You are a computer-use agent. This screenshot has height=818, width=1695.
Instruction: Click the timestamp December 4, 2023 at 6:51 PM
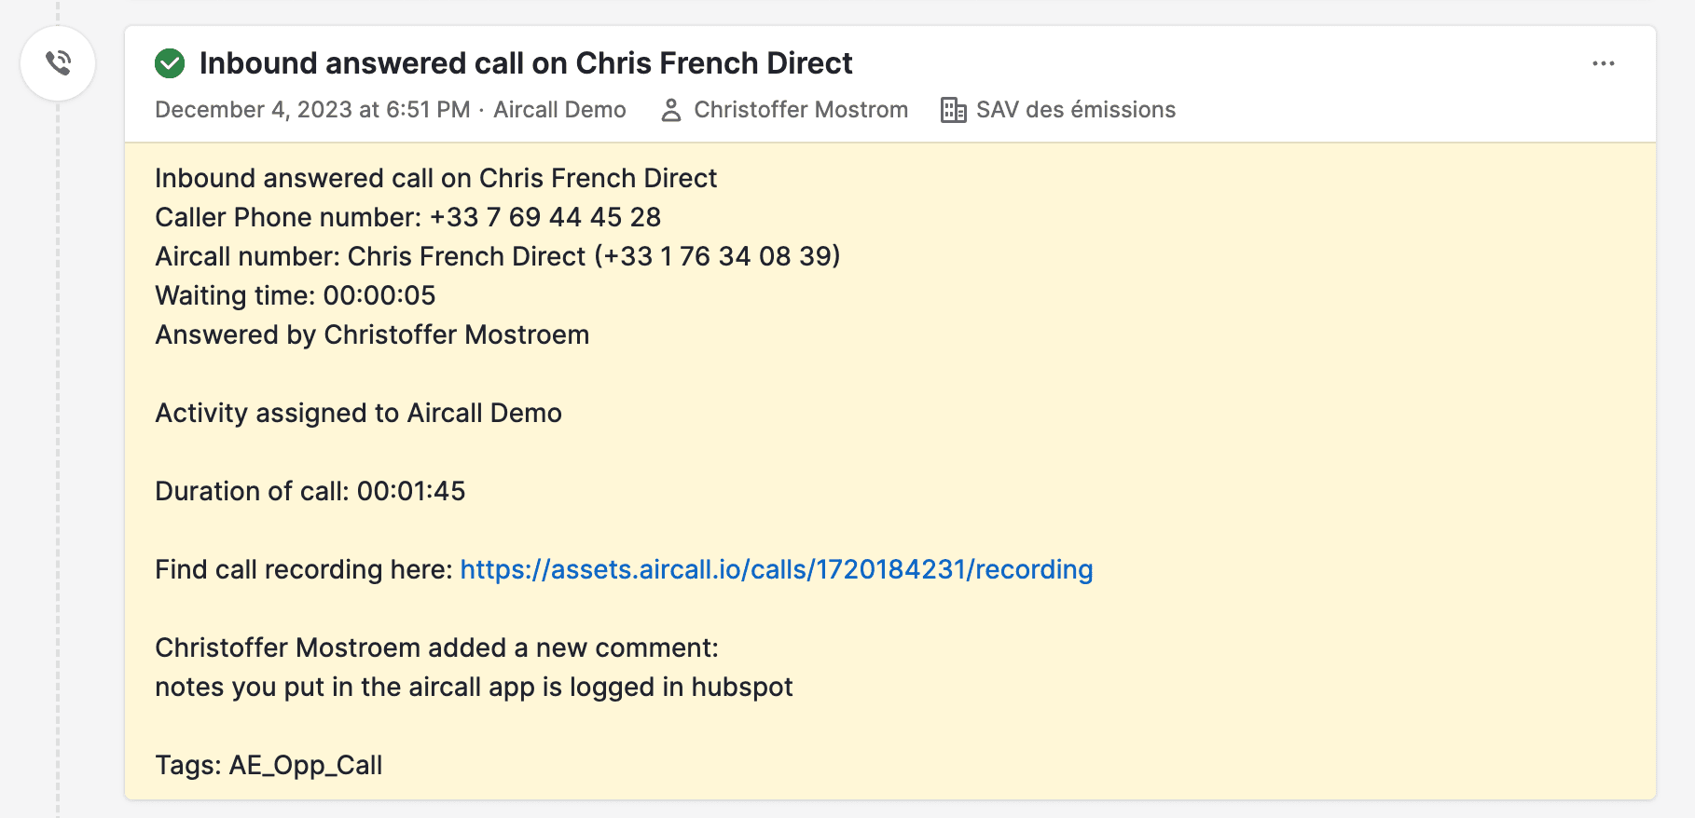pyautogui.click(x=311, y=109)
